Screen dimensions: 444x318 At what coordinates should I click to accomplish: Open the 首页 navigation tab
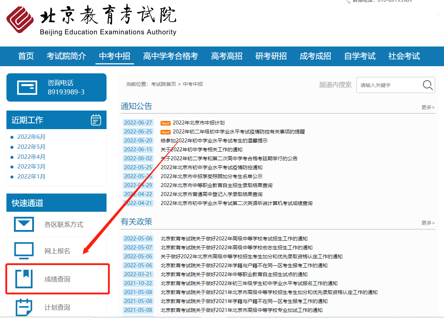point(26,56)
